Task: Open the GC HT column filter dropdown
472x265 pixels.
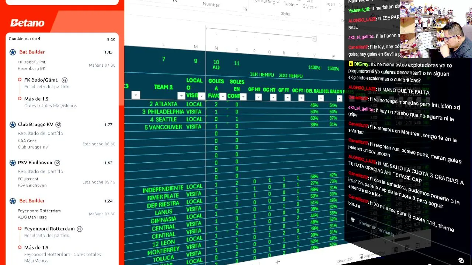Action: coord(273,98)
